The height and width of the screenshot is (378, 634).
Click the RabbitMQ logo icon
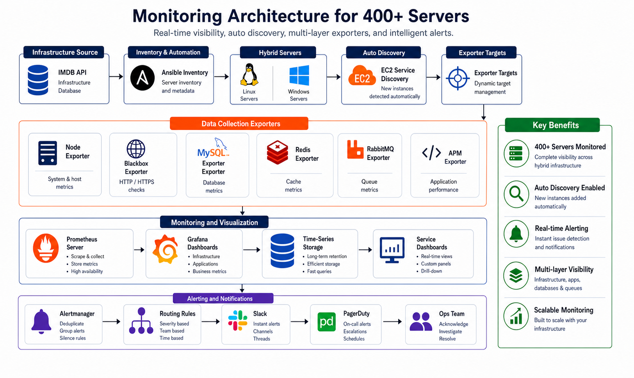tap(355, 149)
